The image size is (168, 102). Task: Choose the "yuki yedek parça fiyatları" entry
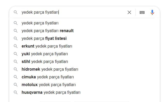(x=85, y=54)
